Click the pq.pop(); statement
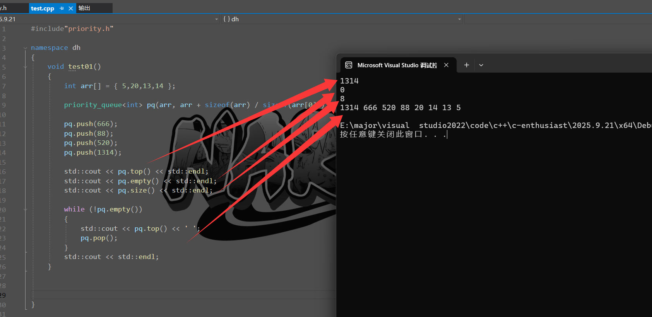The width and height of the screenshot is (652, 317). click(99, 238)
